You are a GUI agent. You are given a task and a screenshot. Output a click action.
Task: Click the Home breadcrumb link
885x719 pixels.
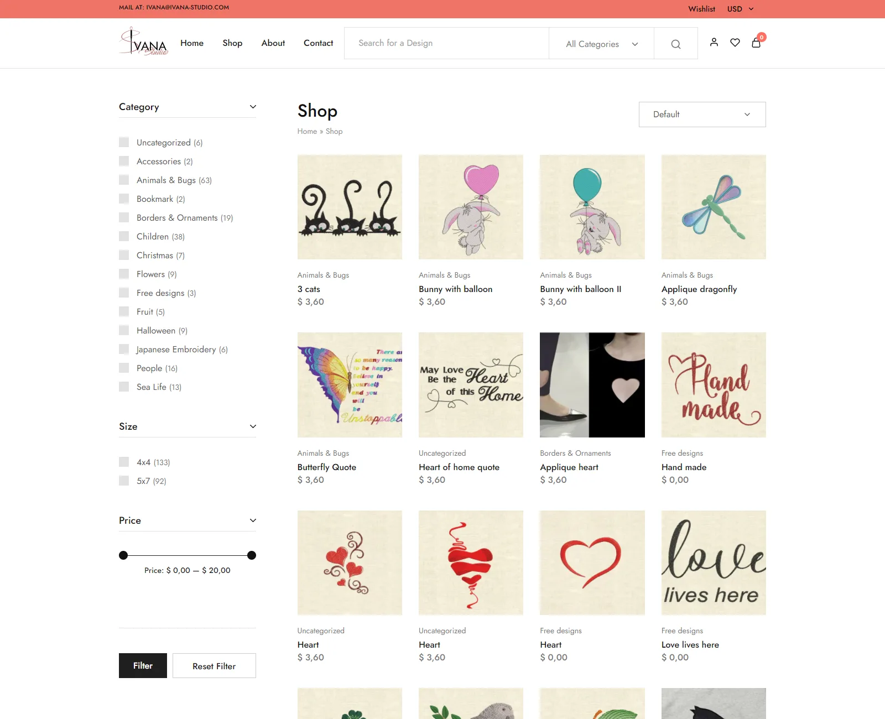click(307, 131)
